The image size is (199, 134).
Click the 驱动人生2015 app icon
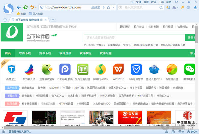click(x=154, y=69)
